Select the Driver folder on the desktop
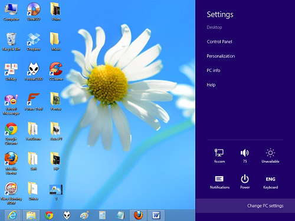 [x=34, y=191]
